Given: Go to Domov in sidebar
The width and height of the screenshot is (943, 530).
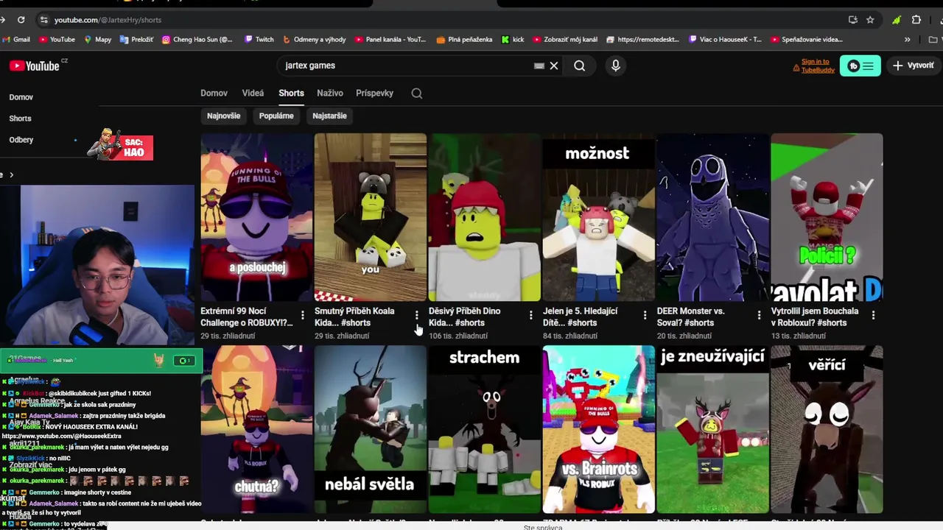Looking at the screenshot, I should [x=21, y=97].
